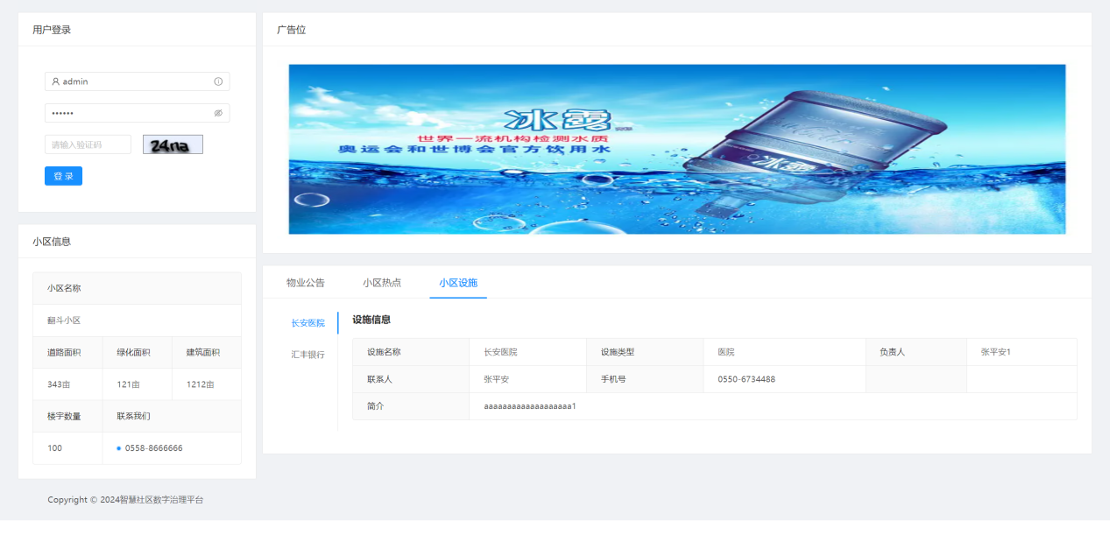
Task: Click the 简介 label cell
Action: [x=411, y=406]
